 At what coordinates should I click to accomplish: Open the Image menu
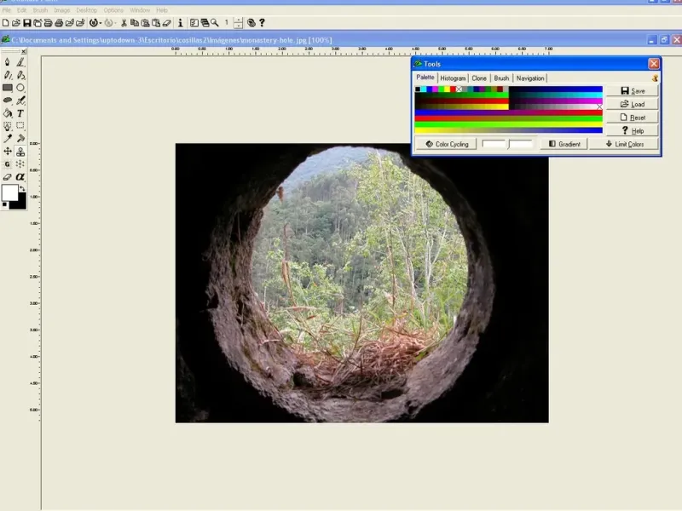pos(61,10)
